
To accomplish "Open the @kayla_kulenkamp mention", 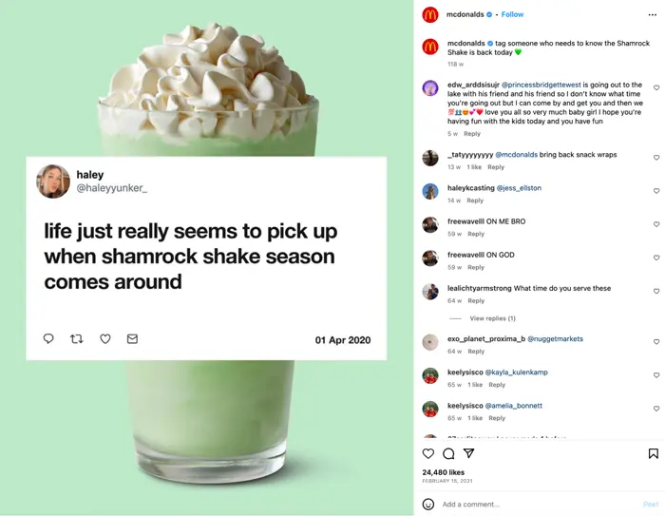I will 516,373.
